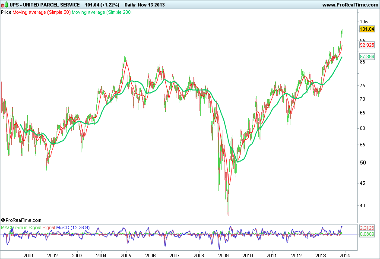The height and width of the screenshot is (259, 380).
Task: Click the red 92.925 moving average tag
Action: (367, 45)
